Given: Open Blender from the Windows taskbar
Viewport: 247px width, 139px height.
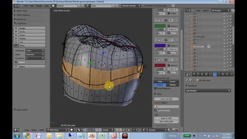Looking at the screenshot, I should [92, 136].
